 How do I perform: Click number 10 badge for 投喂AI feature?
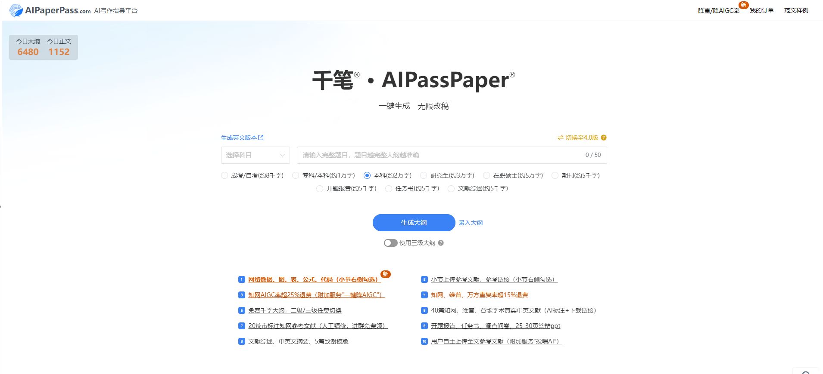click(x=424, y=341)
